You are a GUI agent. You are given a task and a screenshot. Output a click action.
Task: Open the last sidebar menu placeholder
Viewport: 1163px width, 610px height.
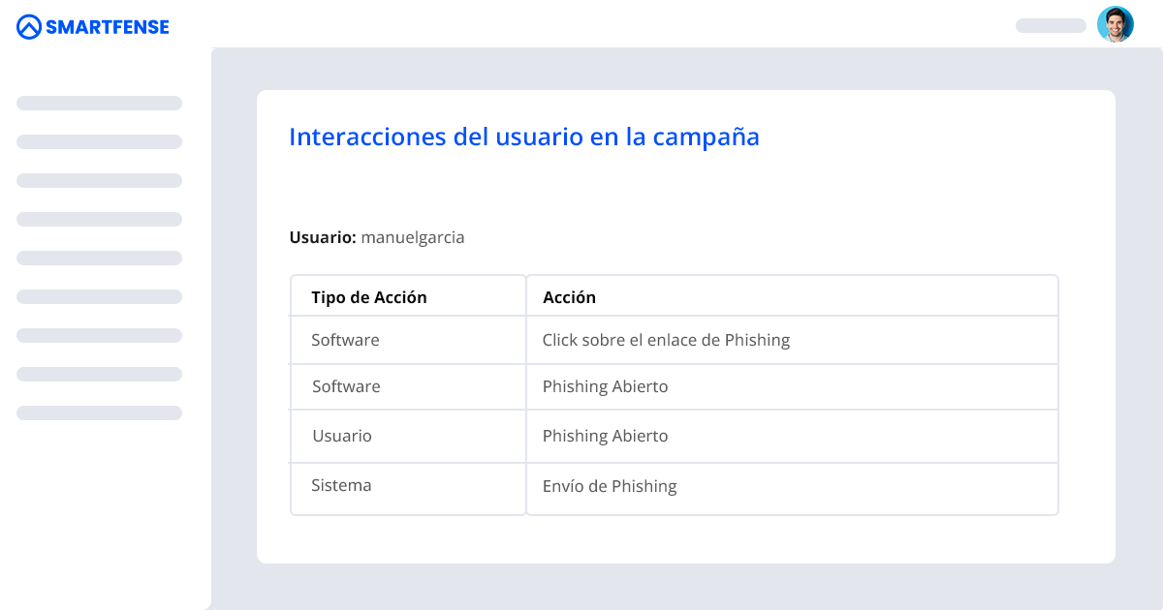tap(99, 412)
